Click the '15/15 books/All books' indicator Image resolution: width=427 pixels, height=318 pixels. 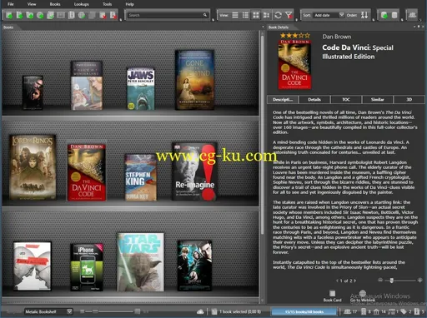click(304, 311)
